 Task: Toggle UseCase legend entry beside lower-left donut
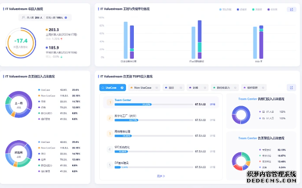click(x=44, y=142)
